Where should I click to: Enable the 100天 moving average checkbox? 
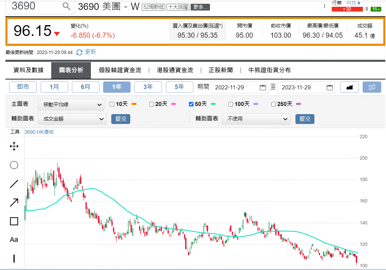(231, 104)
